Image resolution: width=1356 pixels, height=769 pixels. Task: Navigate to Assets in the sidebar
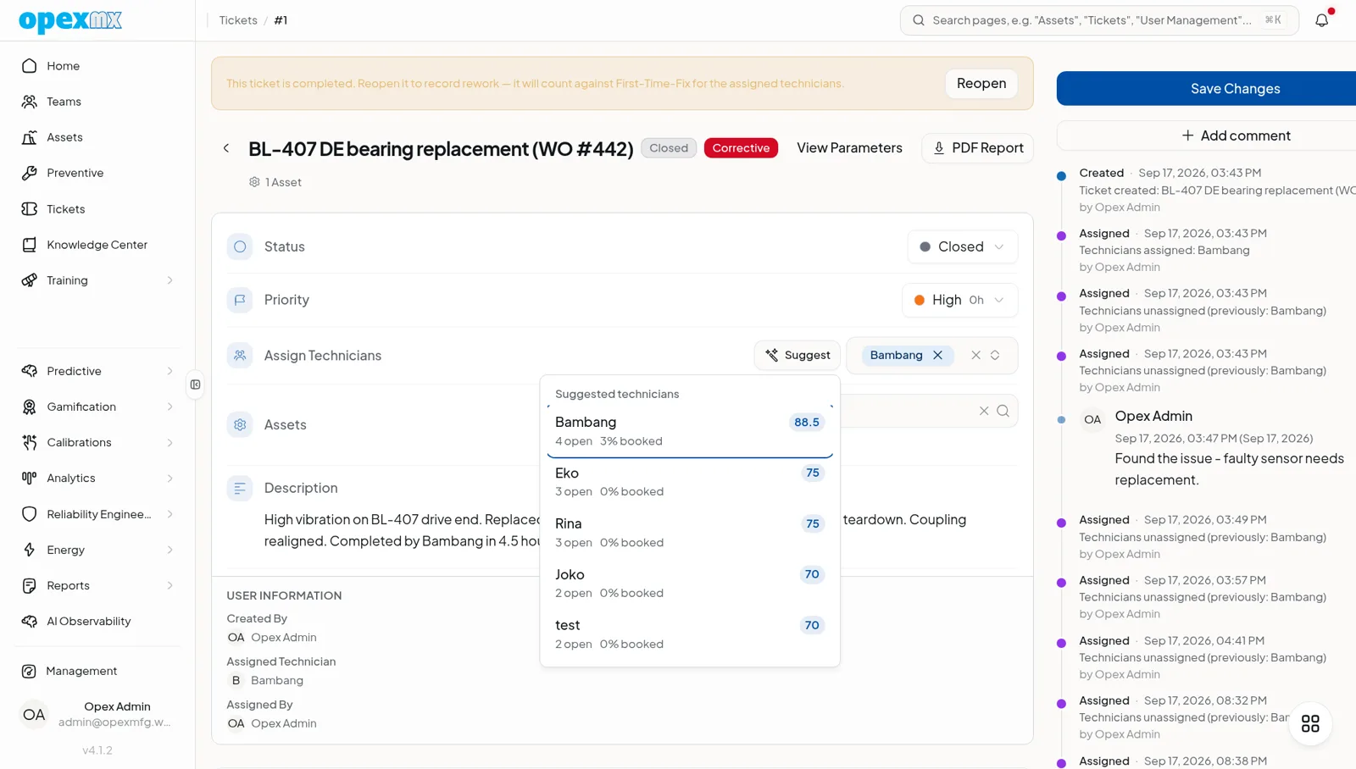point(97,137)
